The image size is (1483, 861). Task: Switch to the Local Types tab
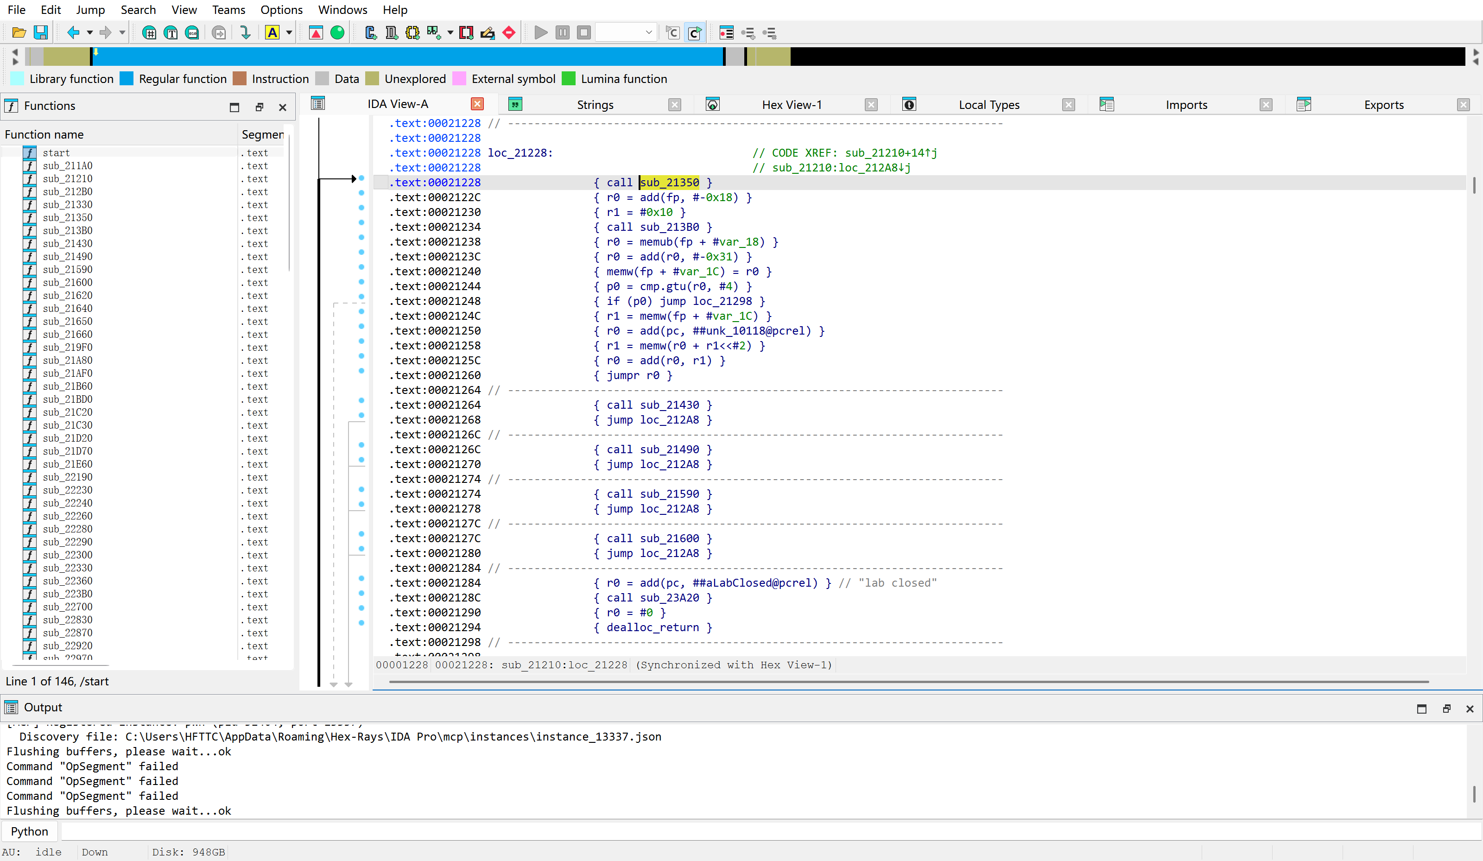pos(989,105)
